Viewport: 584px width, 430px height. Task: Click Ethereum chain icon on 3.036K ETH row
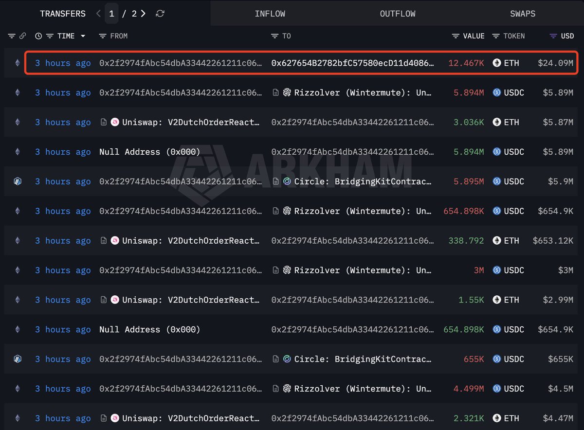click(x=18, y=122)
